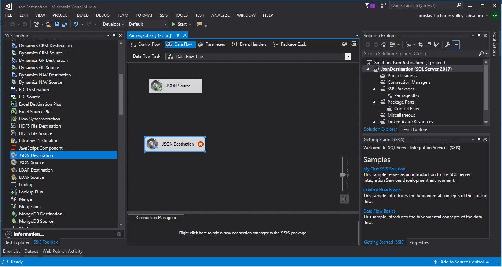Viewport: 502px width, 267px height.
Task: Click the Pending Changes Filter clock icon
Action: coord(408,45)
